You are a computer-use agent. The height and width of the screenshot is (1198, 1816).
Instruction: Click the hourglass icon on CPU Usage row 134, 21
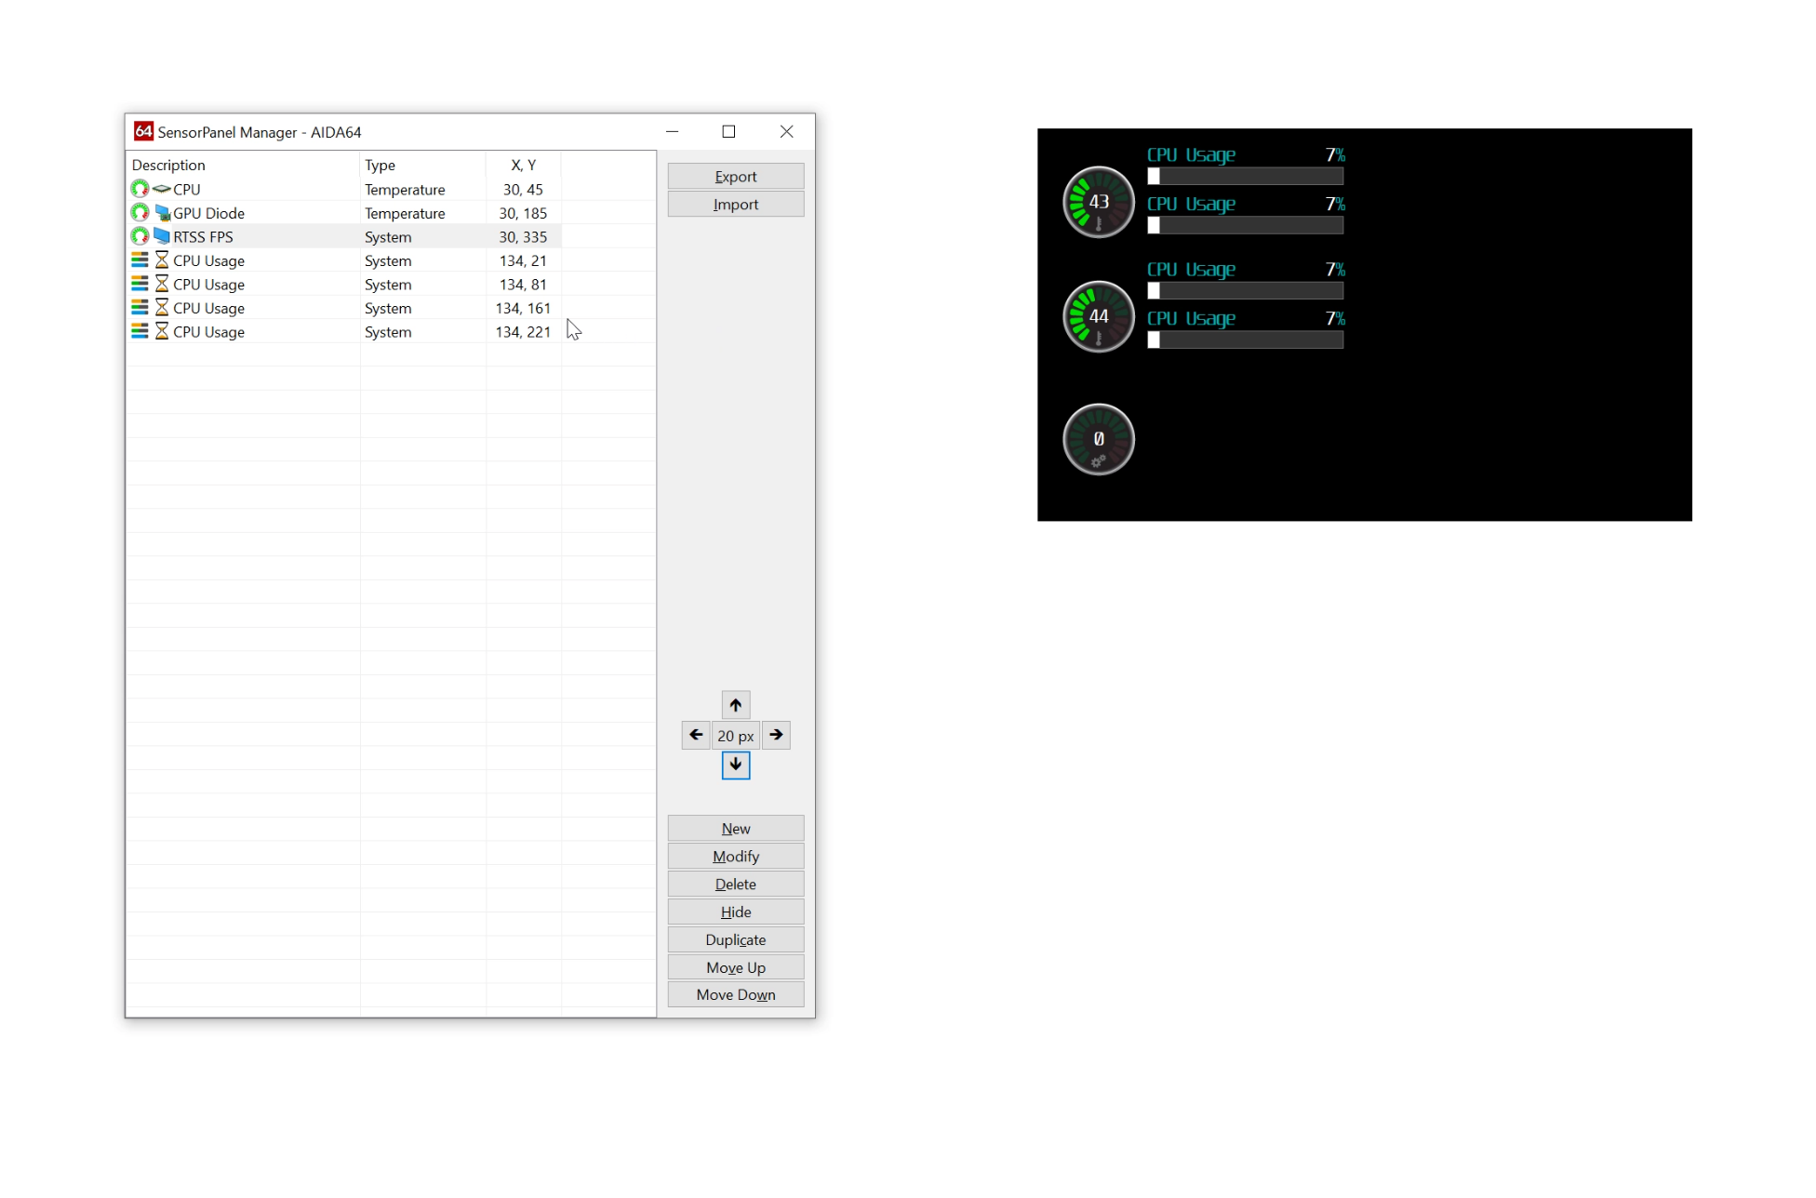162,260
